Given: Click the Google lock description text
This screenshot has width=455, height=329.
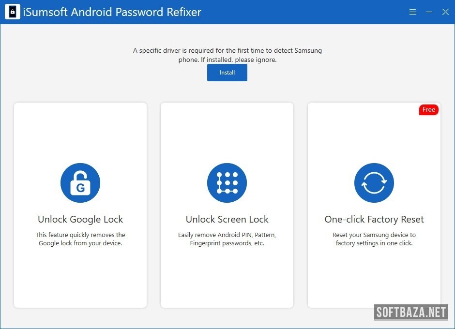Looking at the screenshot, I should 80,239.
